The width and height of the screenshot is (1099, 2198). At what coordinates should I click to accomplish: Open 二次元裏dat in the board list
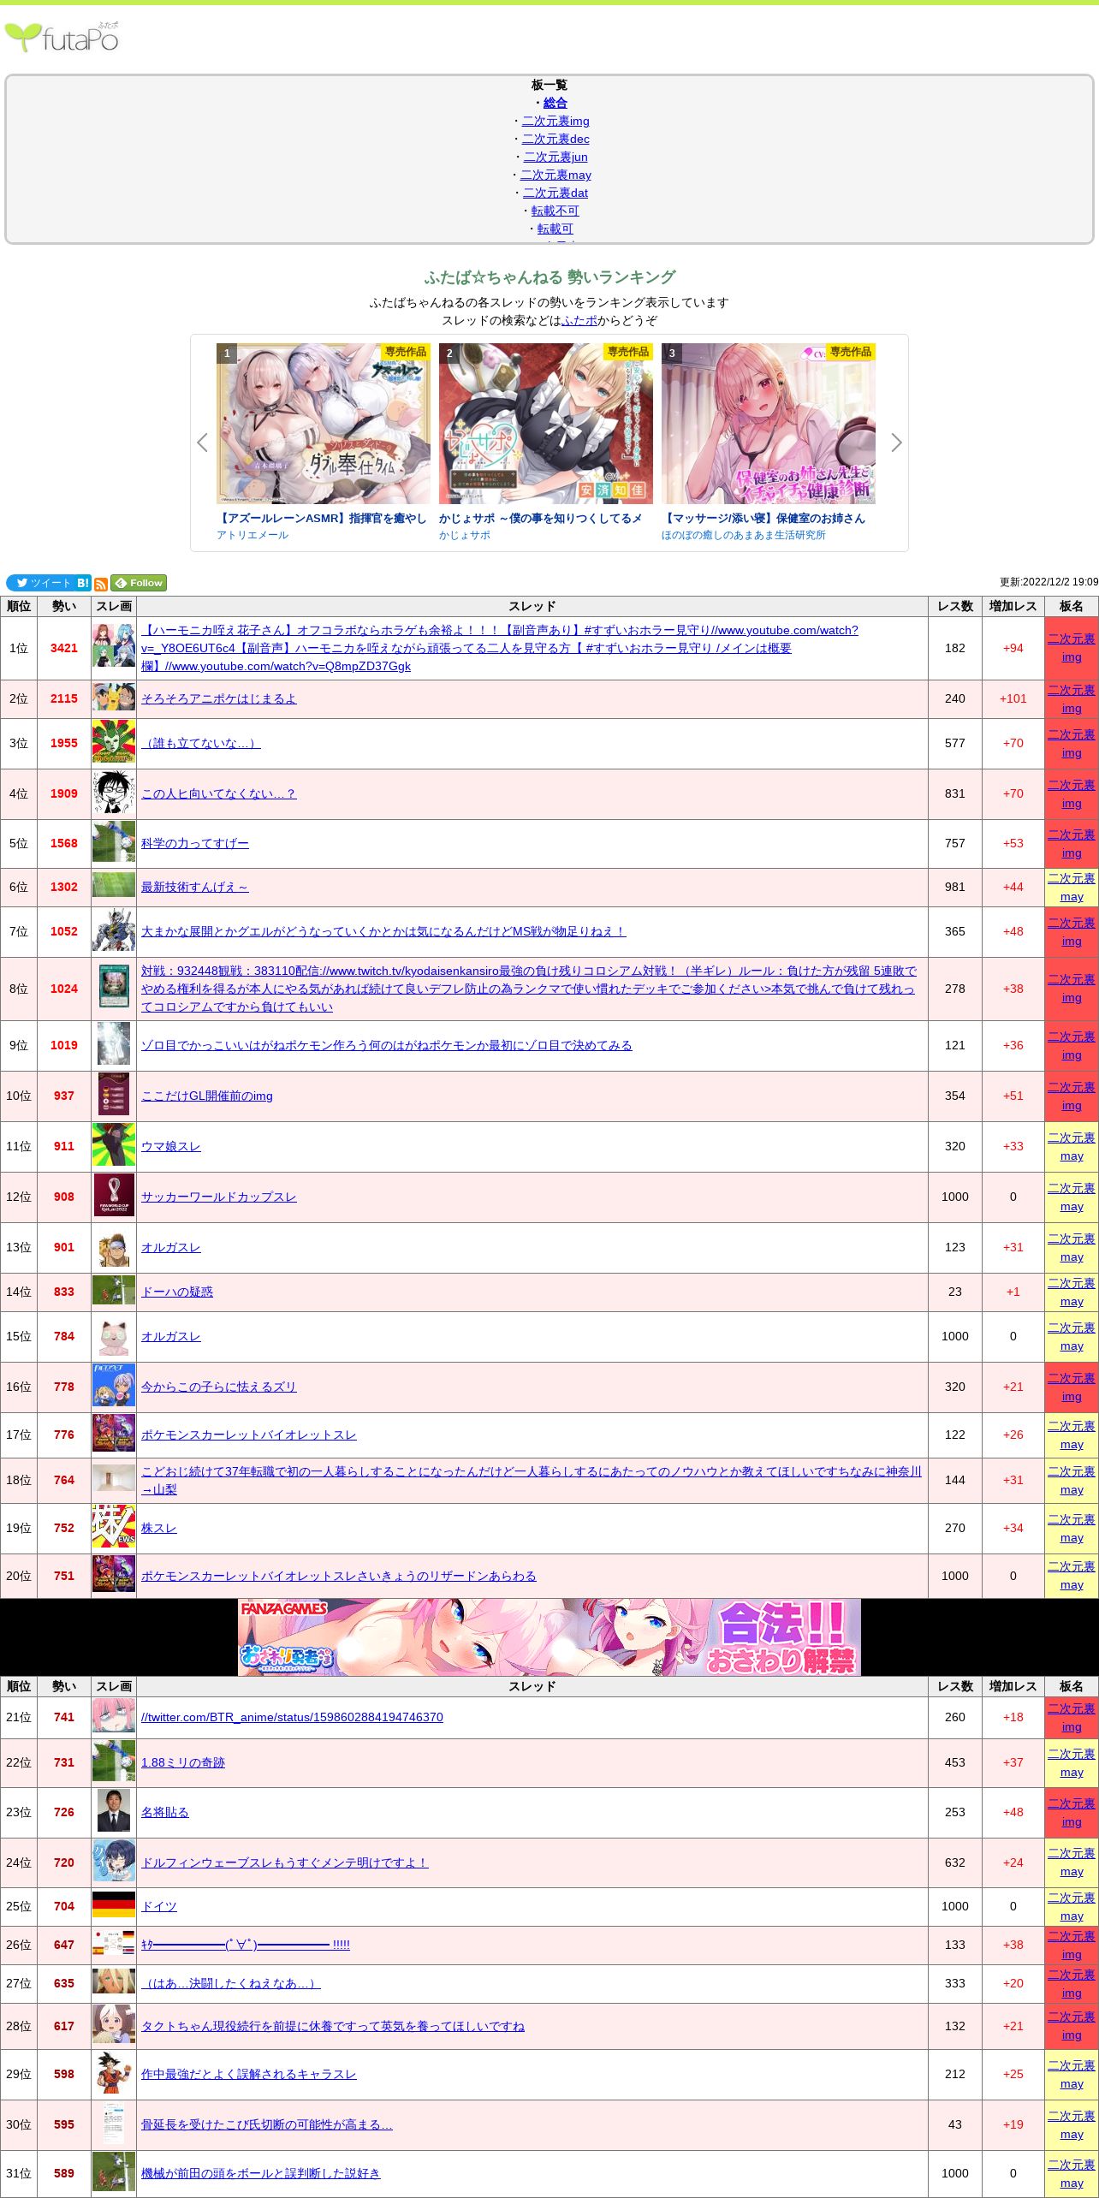(555, 193)
